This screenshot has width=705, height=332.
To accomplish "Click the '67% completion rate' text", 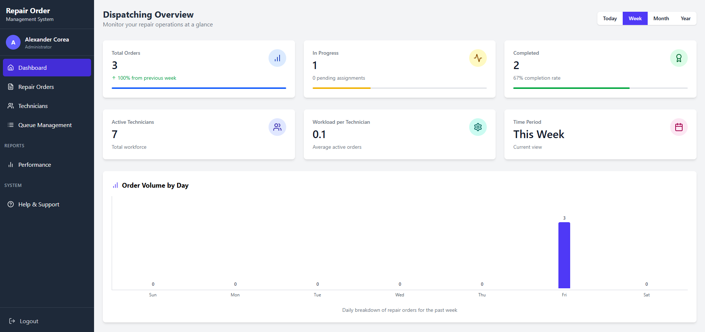I will [x=537, y=78].
